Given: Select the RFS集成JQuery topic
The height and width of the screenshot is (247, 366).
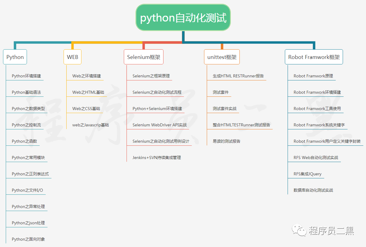Looking at the screenshot, I should click(308, 174).
